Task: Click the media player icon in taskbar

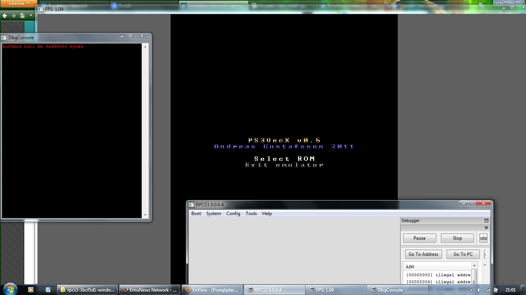Action: click(31, 290)
